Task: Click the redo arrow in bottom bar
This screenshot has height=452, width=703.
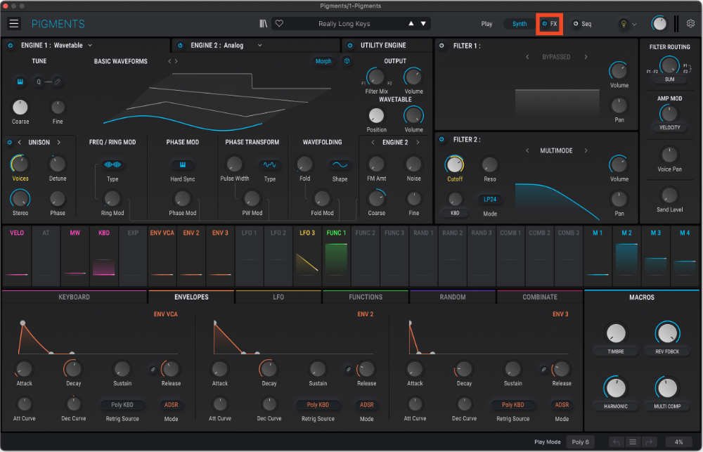Action: point(649,442)
